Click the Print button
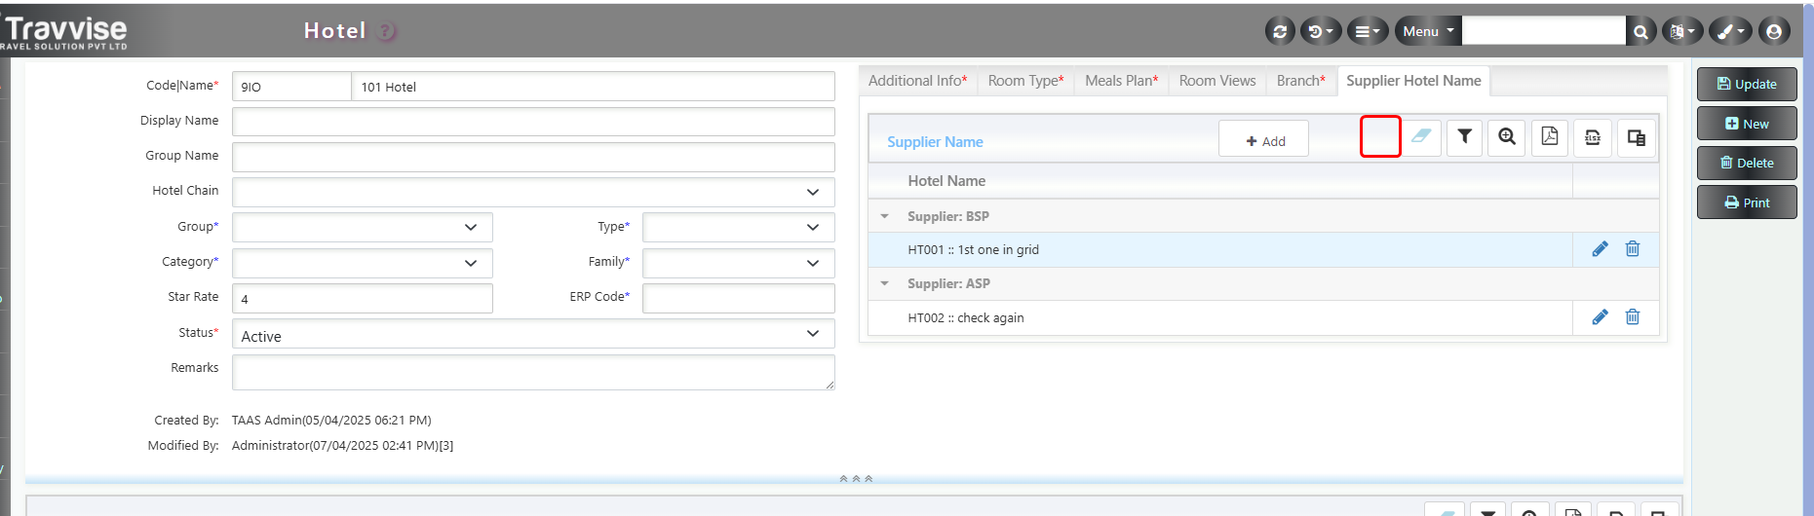This screenshot has width=1814, height=516. pos(1747,203)
